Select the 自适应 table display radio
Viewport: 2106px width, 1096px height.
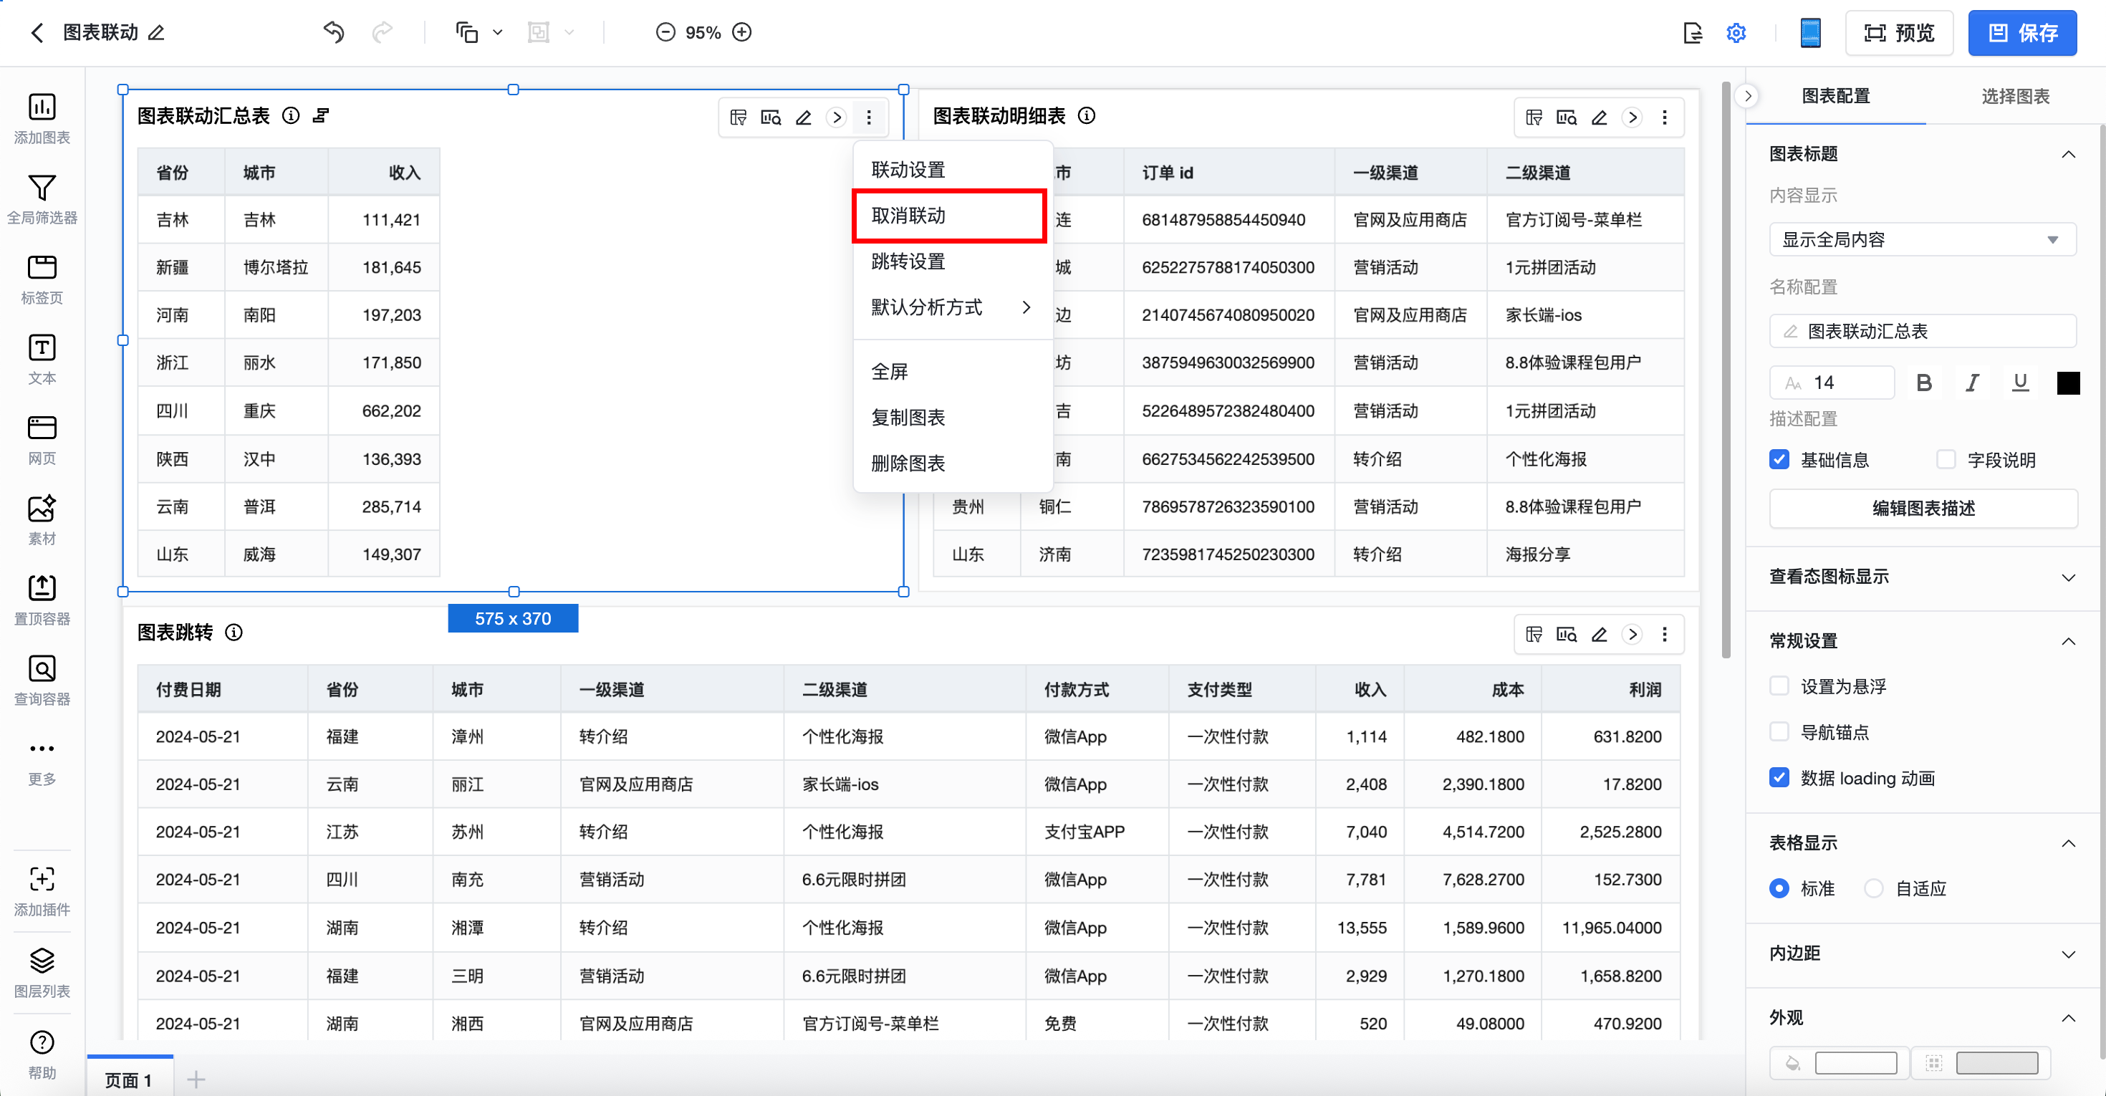point(1874,888)
